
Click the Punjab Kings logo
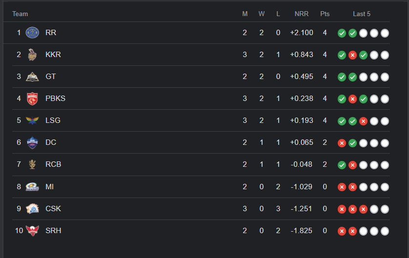[x=32, y=99]
